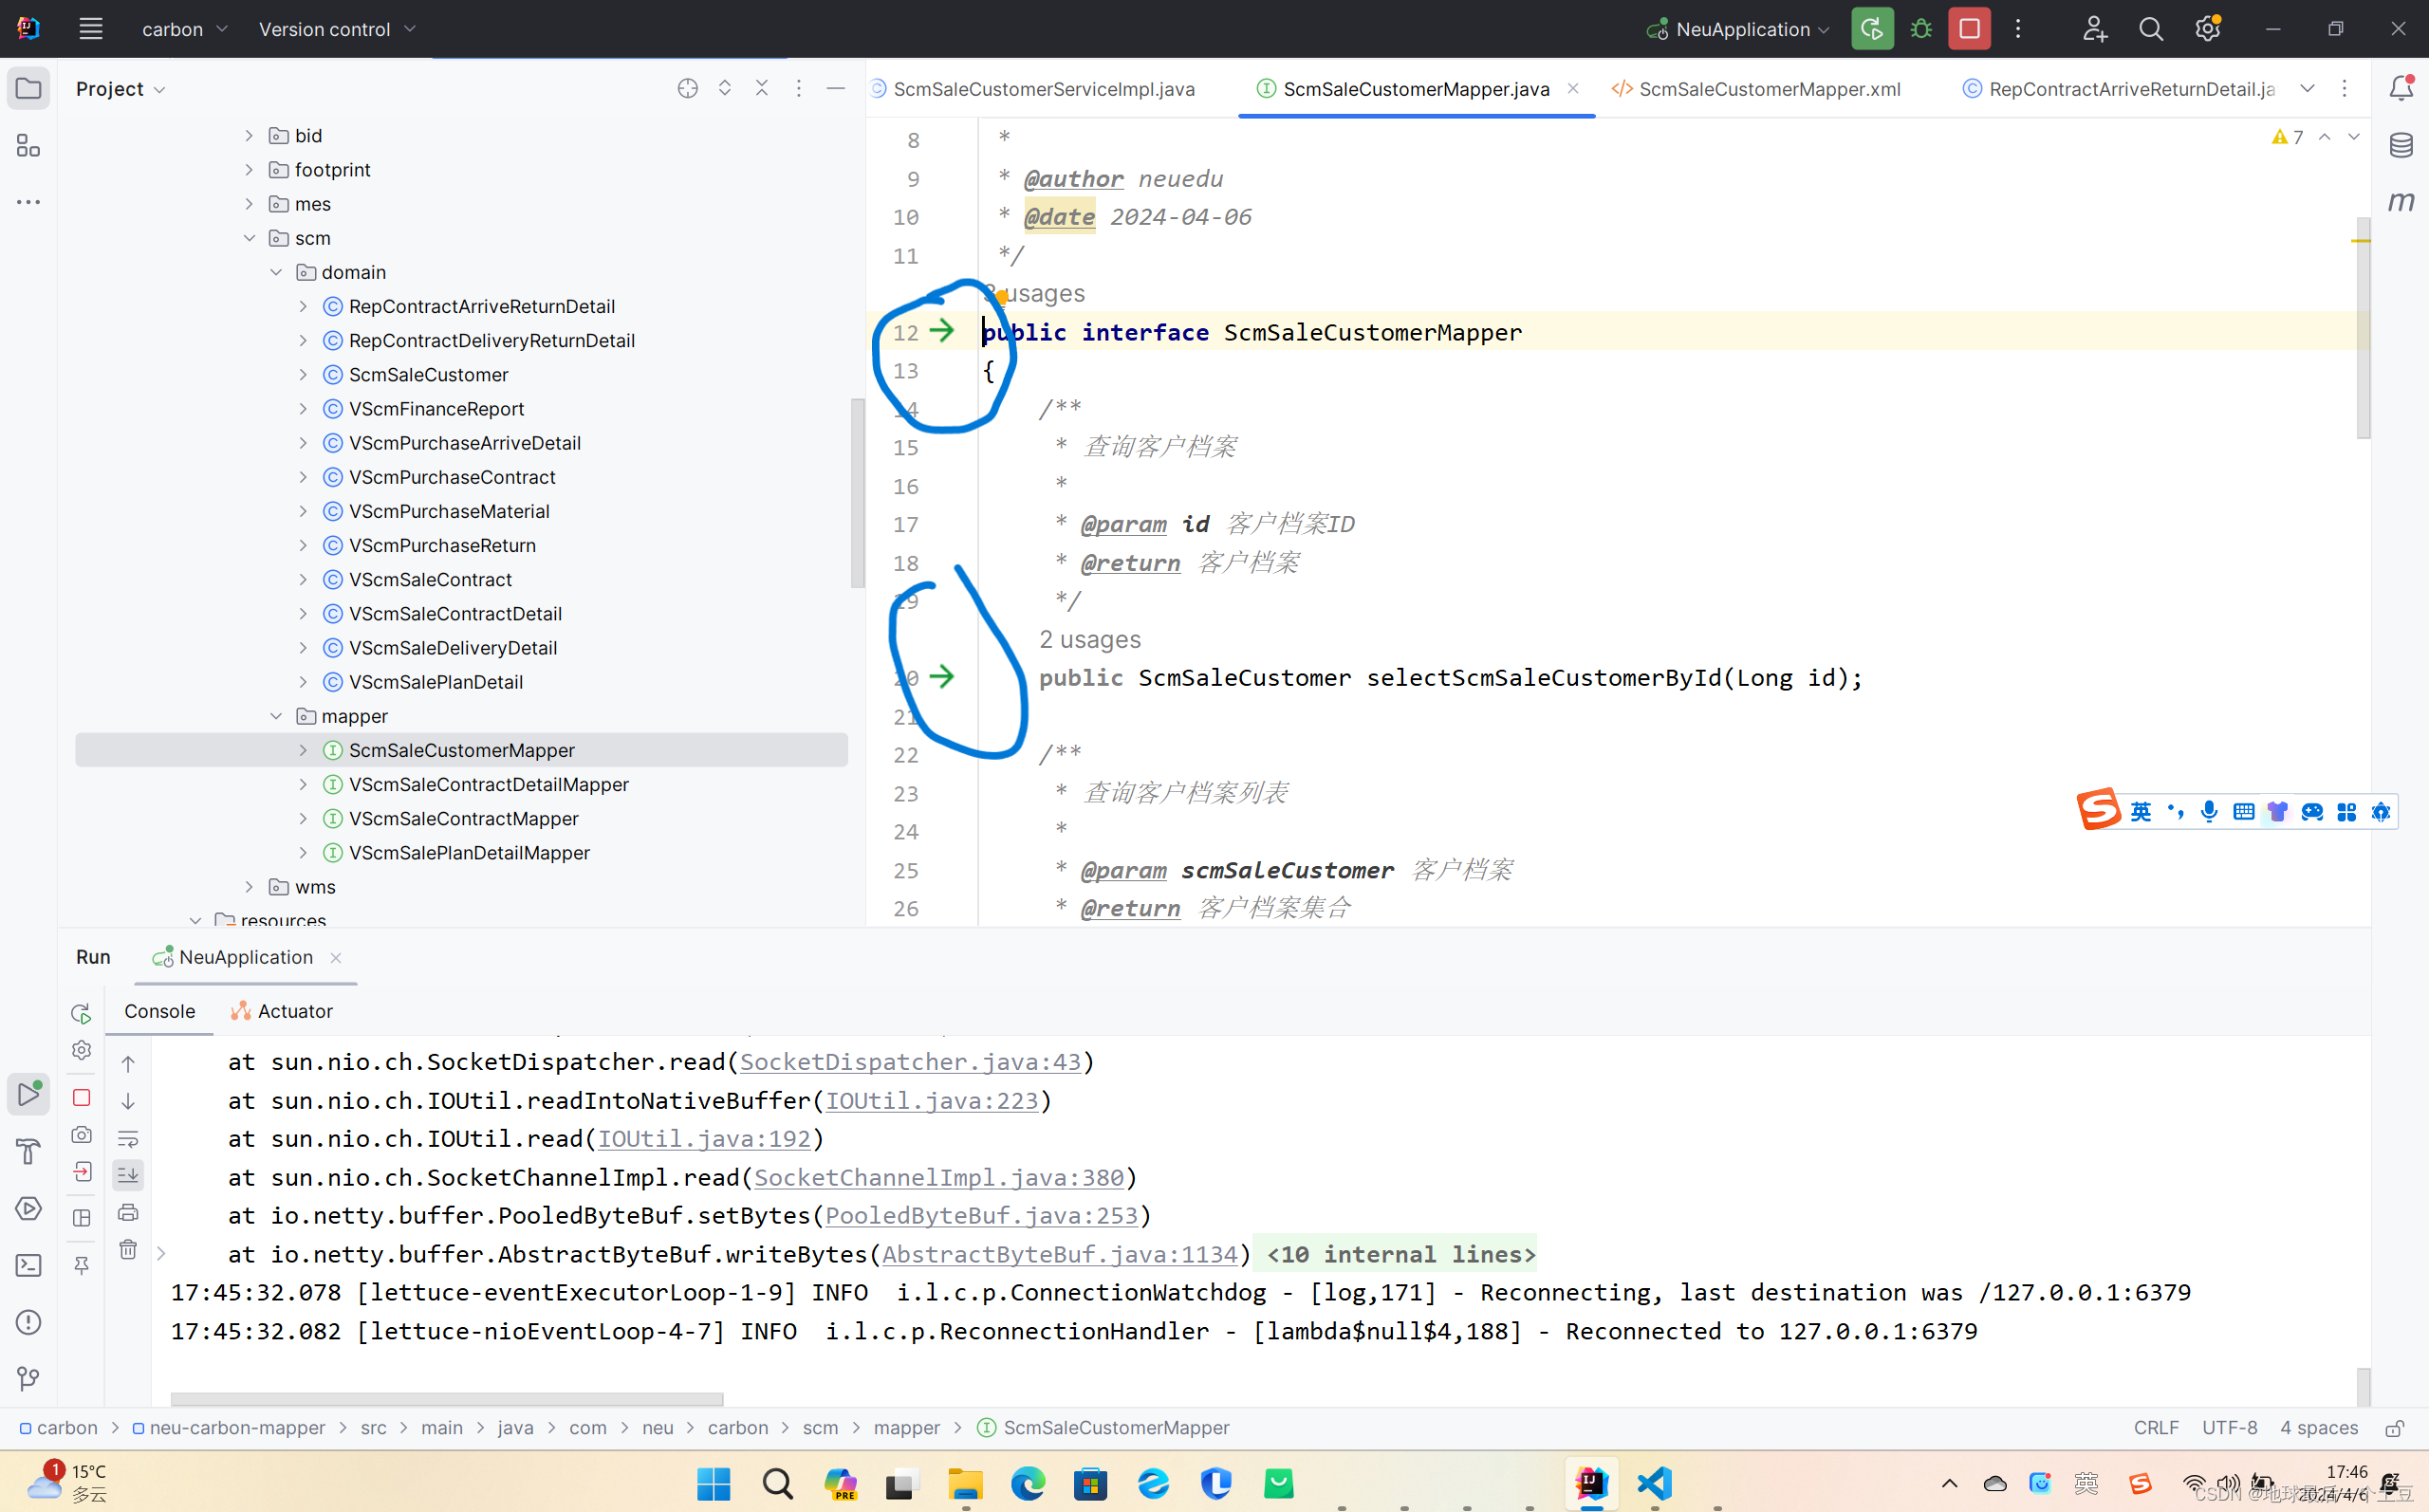Stop the running NeuApplication from top toolbar
Screen dimensions: 2429x1512
[x=1969, y=29]
